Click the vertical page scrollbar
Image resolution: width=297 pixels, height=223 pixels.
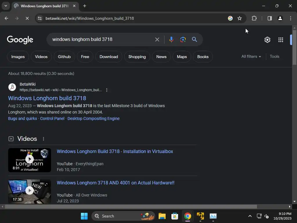point(295,47)
